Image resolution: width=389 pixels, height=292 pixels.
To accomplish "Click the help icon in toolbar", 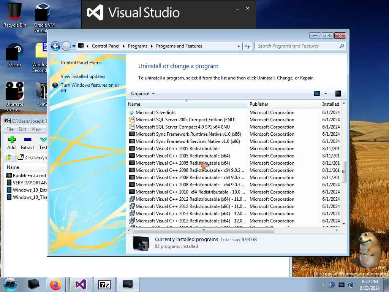I will tap(338, 94).
